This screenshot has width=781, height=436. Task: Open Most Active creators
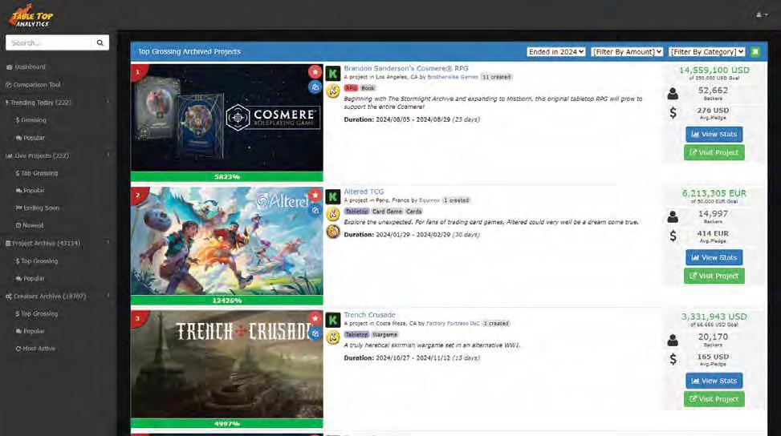36,349
